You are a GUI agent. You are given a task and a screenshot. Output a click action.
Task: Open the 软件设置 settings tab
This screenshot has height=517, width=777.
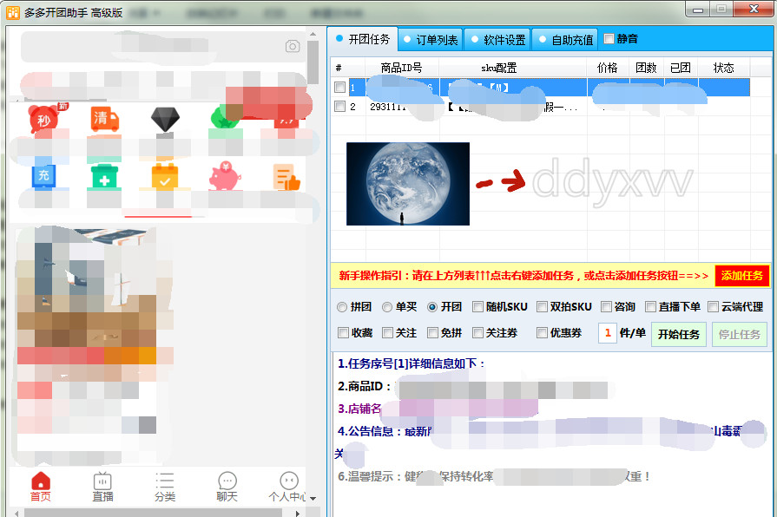pyautogui.click(x=497, y=40)
